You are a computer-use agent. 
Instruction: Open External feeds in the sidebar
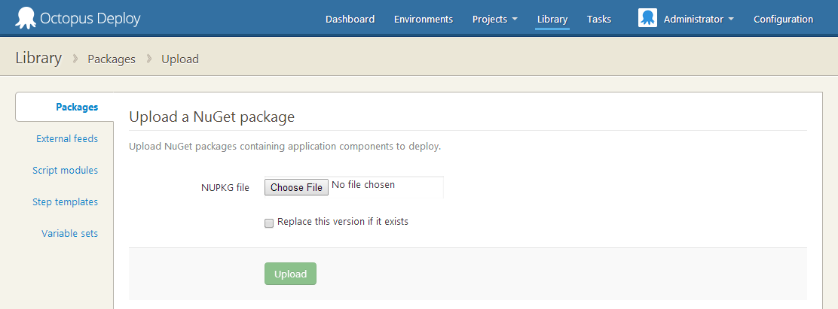coord(67,138)
